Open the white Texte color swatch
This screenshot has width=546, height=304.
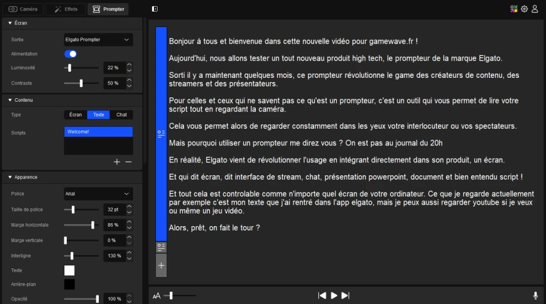click(69, 270)
